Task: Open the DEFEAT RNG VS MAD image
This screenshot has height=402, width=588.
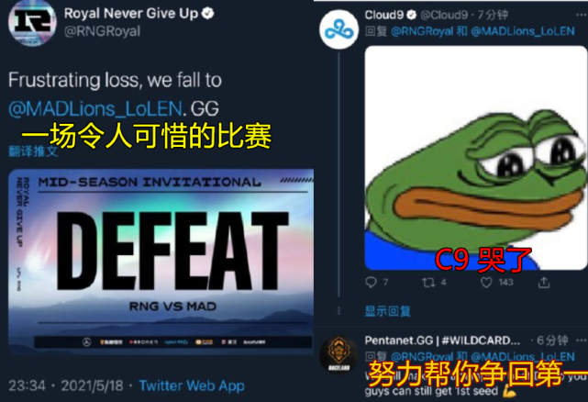Action: point(161,262)
